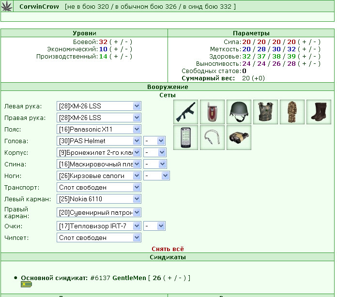The height and width of the screenshot is (297, 337).
Task: Click the Снять всё link
Action: (168, 249)
